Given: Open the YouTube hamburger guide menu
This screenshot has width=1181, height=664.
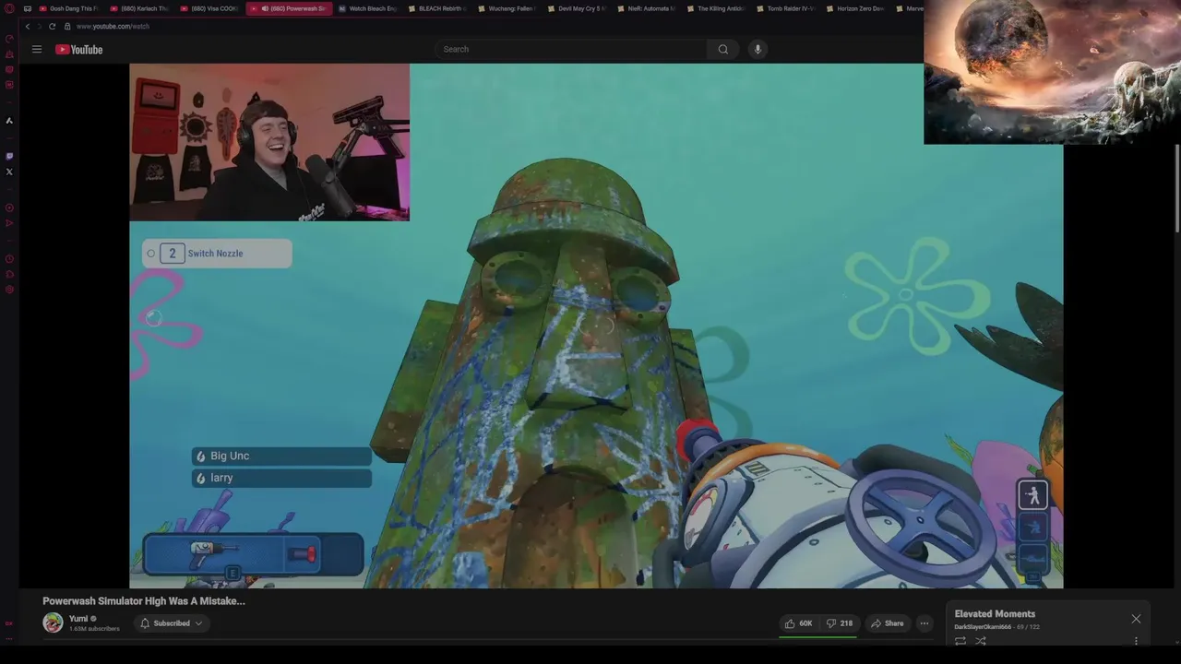Looking at the screenshot, I should pos(37,49).
